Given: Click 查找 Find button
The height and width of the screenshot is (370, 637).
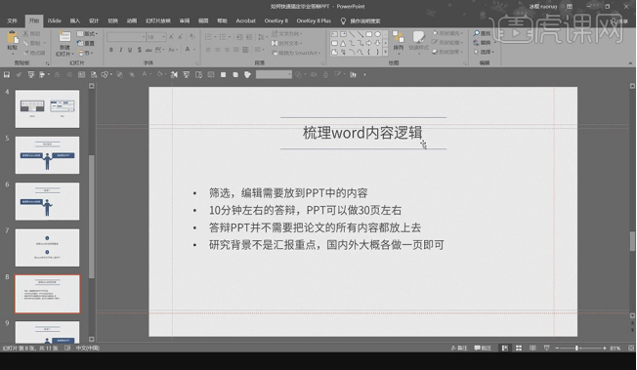Looking at the screenshot, I should [x=482, y=33].
